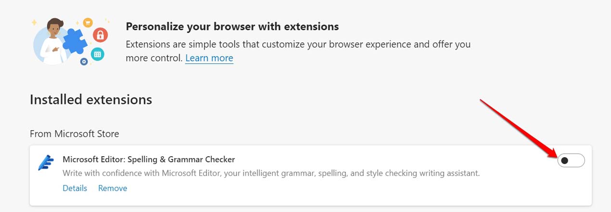Click the Installed extensions heading
The image size is (611, 212).
91,100
